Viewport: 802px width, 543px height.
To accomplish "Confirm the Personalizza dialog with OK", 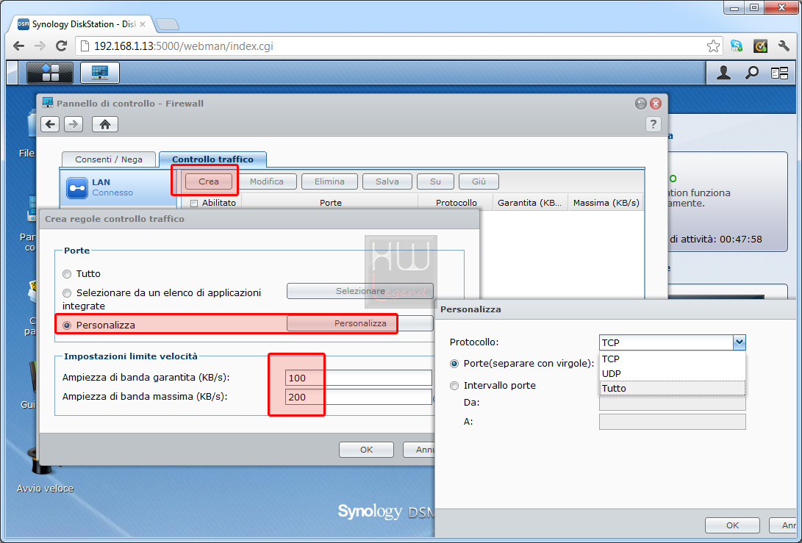I will coord(732,525).
